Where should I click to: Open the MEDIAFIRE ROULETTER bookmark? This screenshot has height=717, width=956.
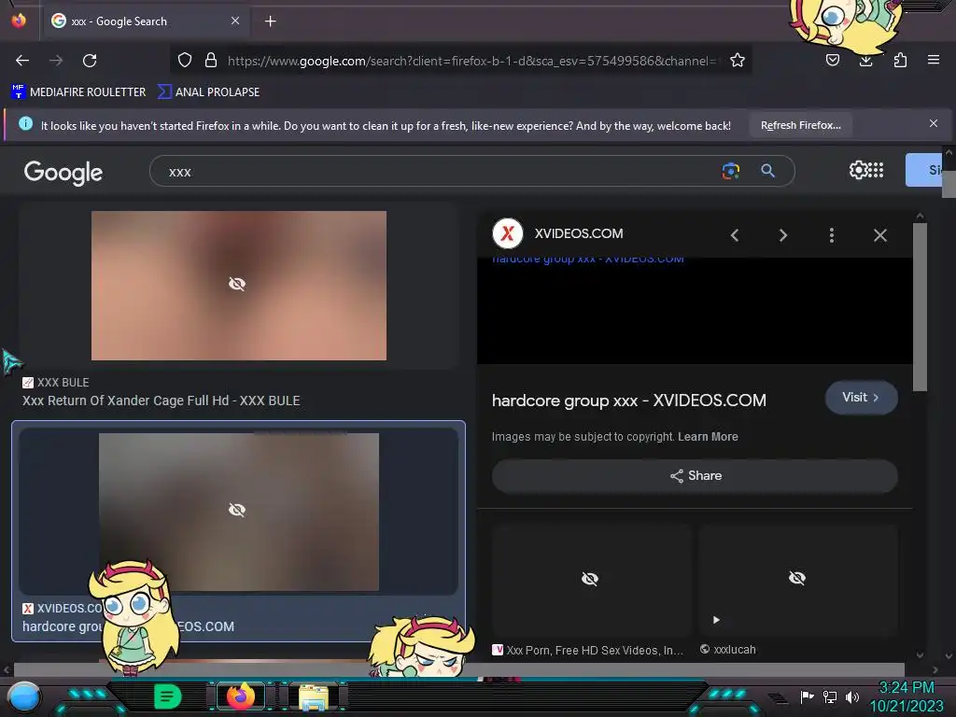(x=78, y=92)
